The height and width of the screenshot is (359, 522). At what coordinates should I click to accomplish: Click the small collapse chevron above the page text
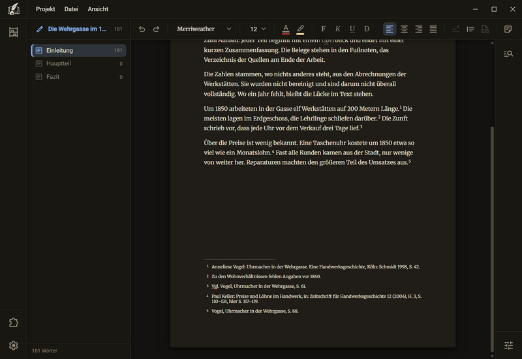tap(326, 44)
